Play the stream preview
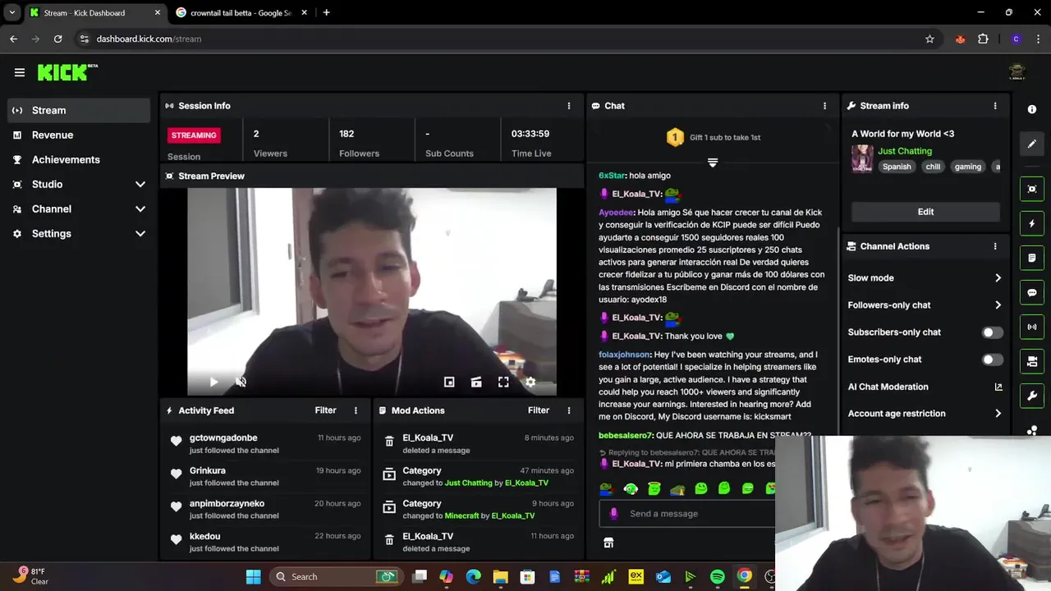The image size is (1051, 591). pyautogui.click(x=213, y=382)
